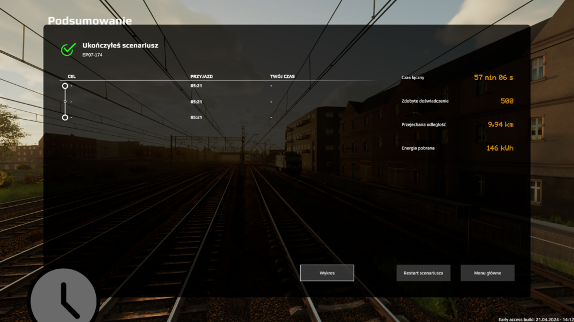Click the Czas łączny label
Screen dimensions: 574x322
click(413, 77)
